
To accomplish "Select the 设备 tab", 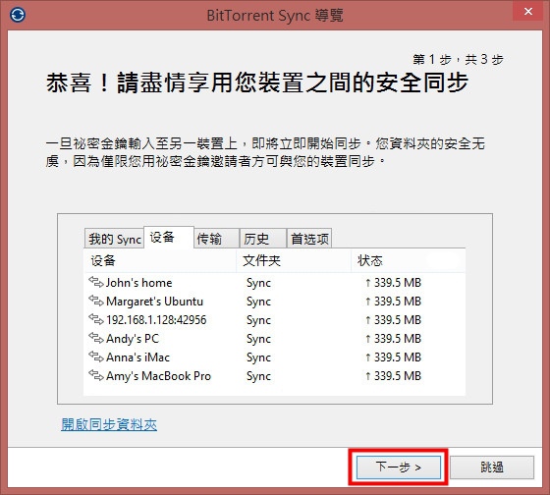I will (169, 238).
